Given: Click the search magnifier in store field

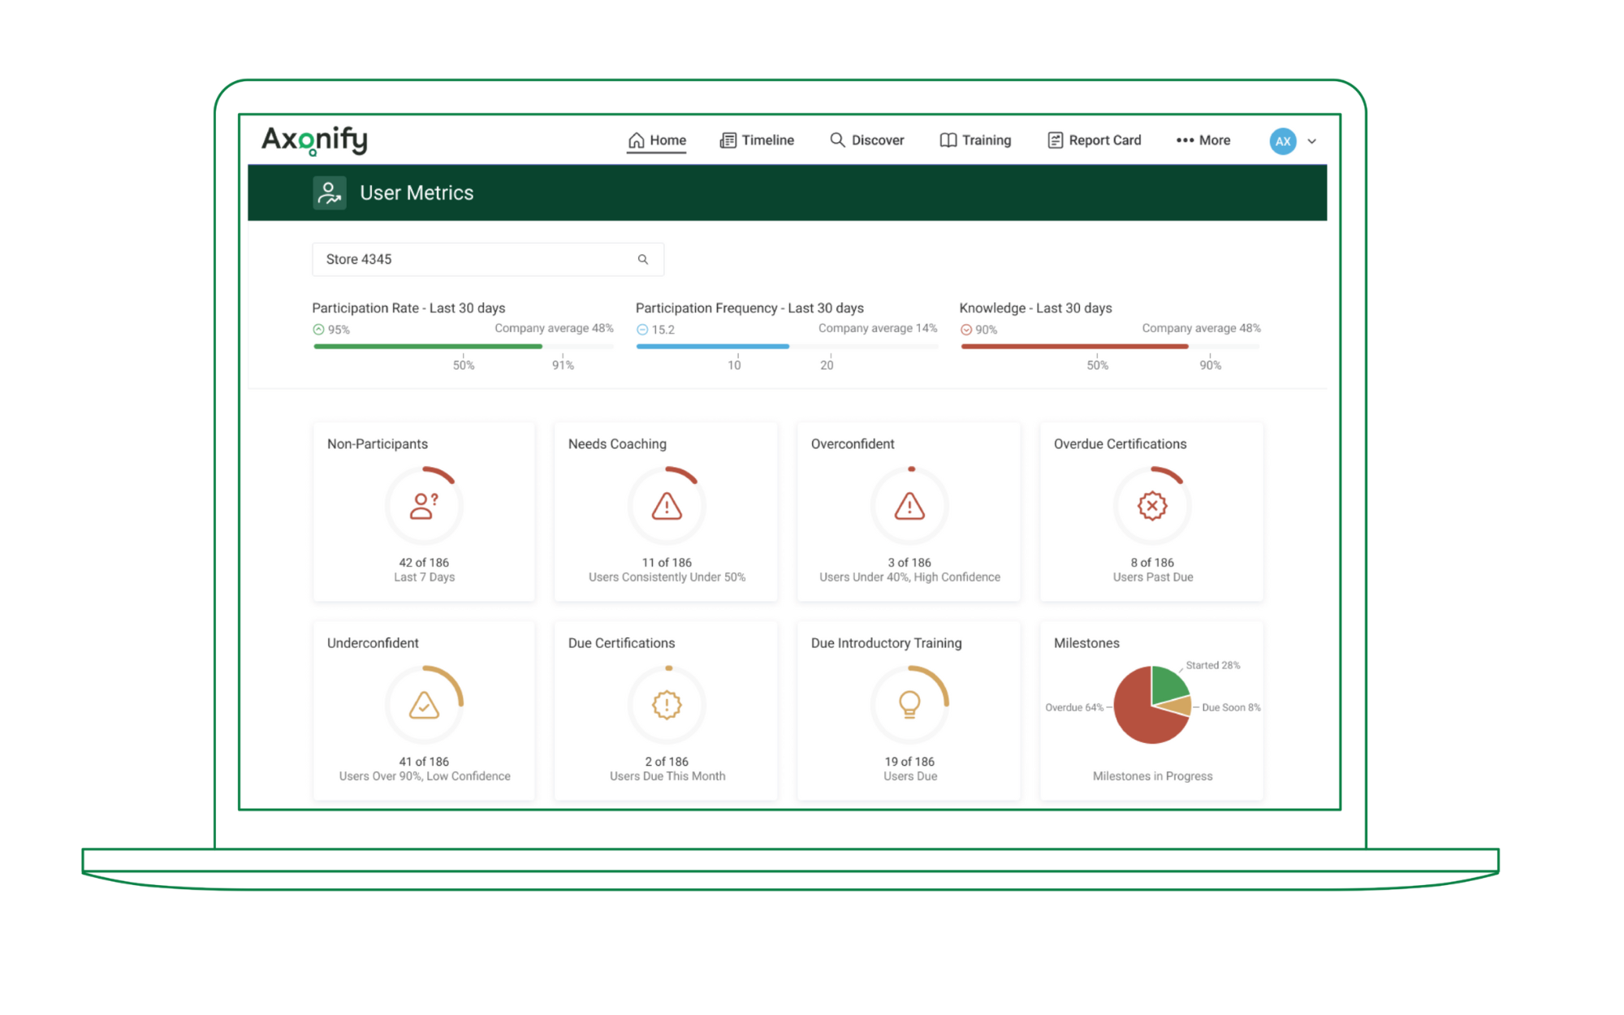Looking at the screenshot, I should click(x=642, y=259).
